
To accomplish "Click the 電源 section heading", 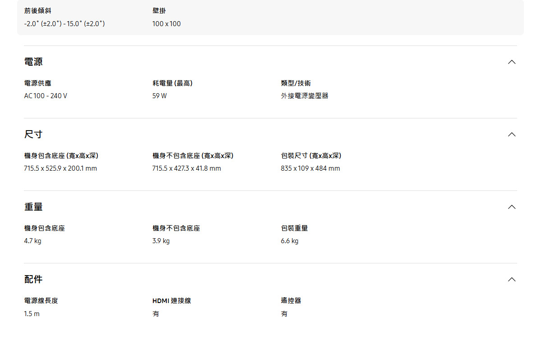I will [x=32, y=62].
